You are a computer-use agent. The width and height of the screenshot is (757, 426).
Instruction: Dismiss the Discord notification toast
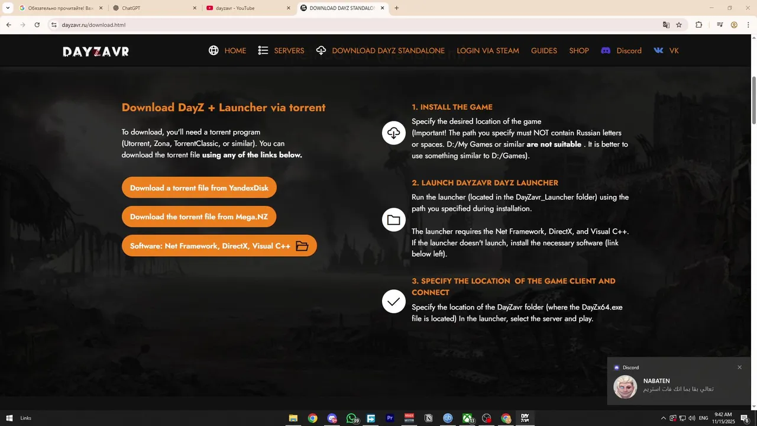(x=739, y=367)
